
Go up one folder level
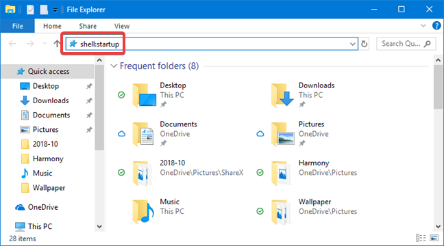point(57,44)
